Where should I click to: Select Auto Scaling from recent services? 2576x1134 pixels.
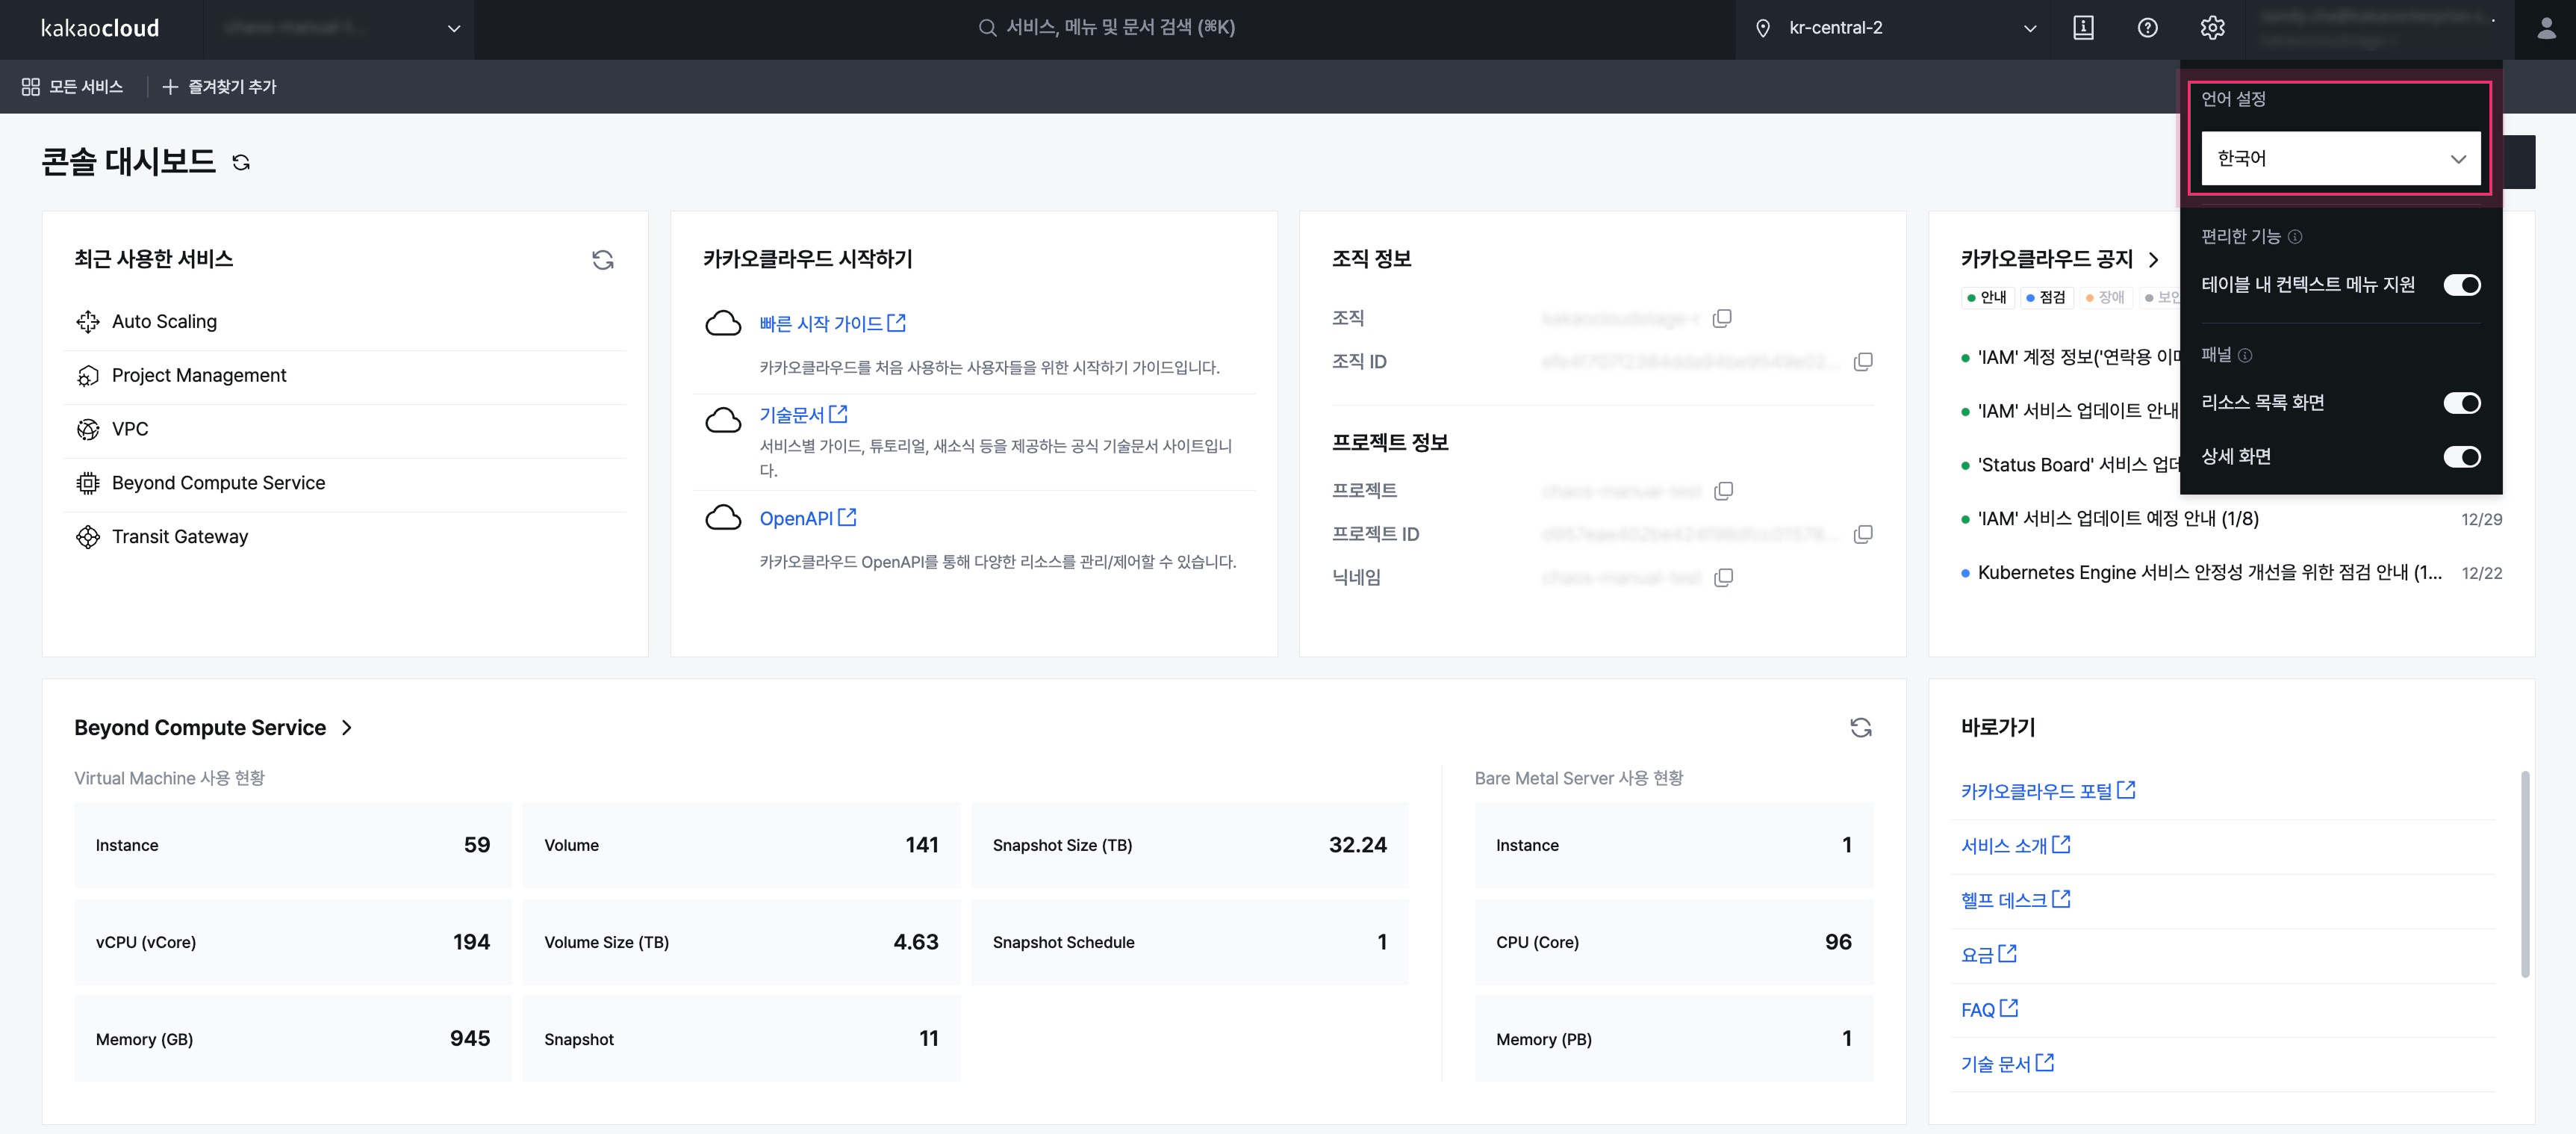click(164, 321)
